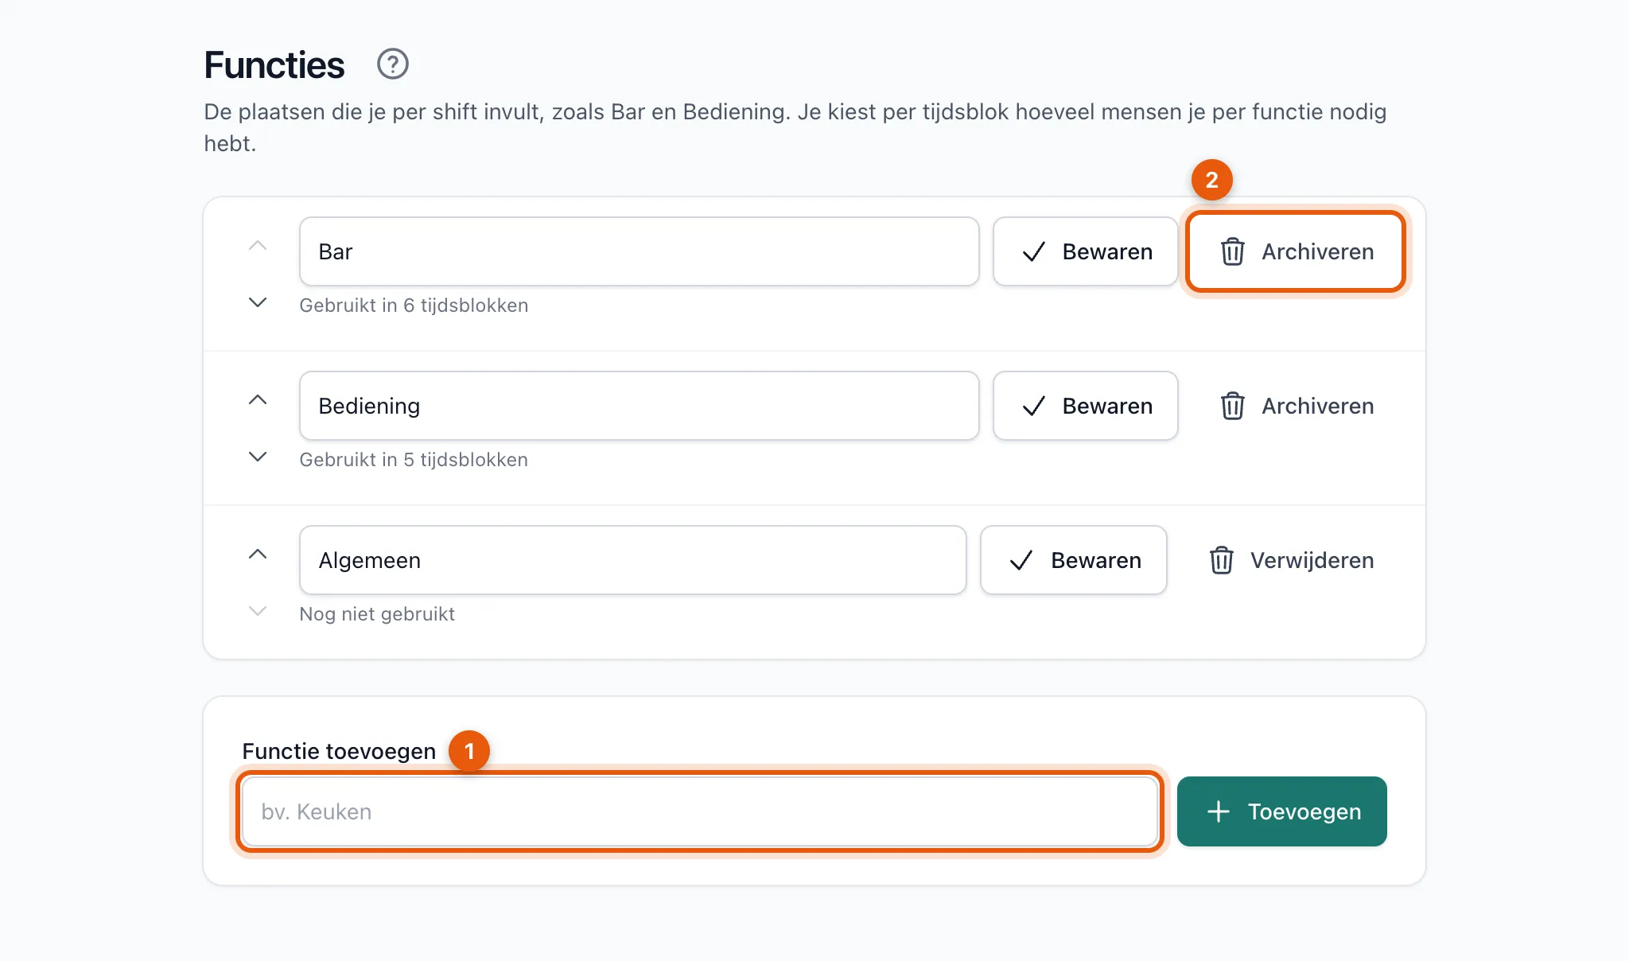The height and width of the screenshot is (961, 1629).
Task: Move Algemeen function down
Action: click(x=258, y=611)
